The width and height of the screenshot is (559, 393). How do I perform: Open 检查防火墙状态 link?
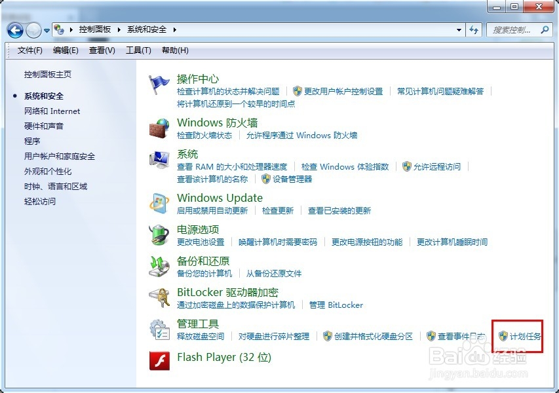204,136
